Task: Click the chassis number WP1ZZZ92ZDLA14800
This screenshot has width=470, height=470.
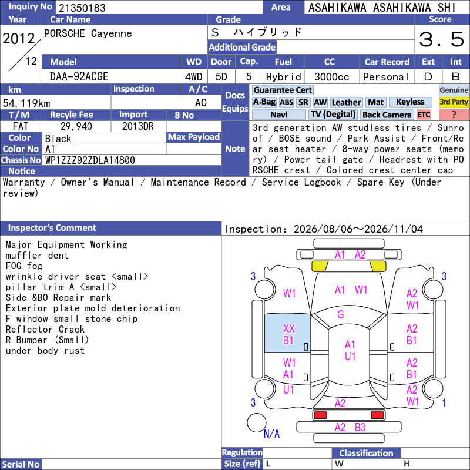Action: point(90,160)
